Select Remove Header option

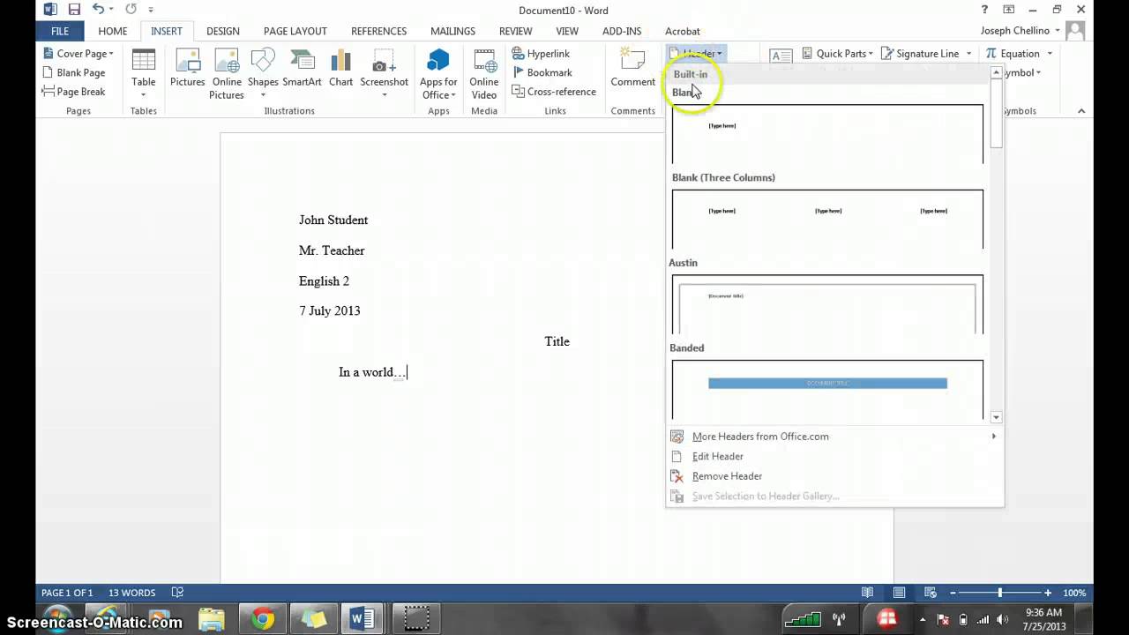[x=727, y=476]
